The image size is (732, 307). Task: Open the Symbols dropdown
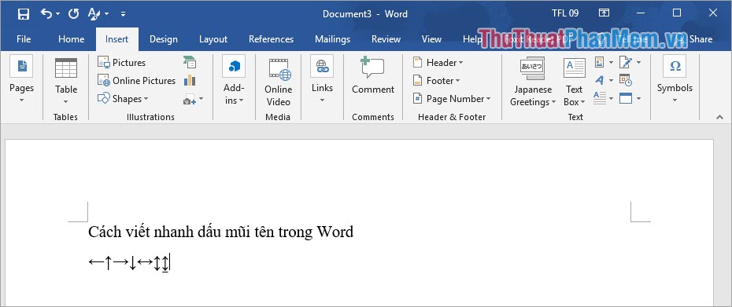675,79
